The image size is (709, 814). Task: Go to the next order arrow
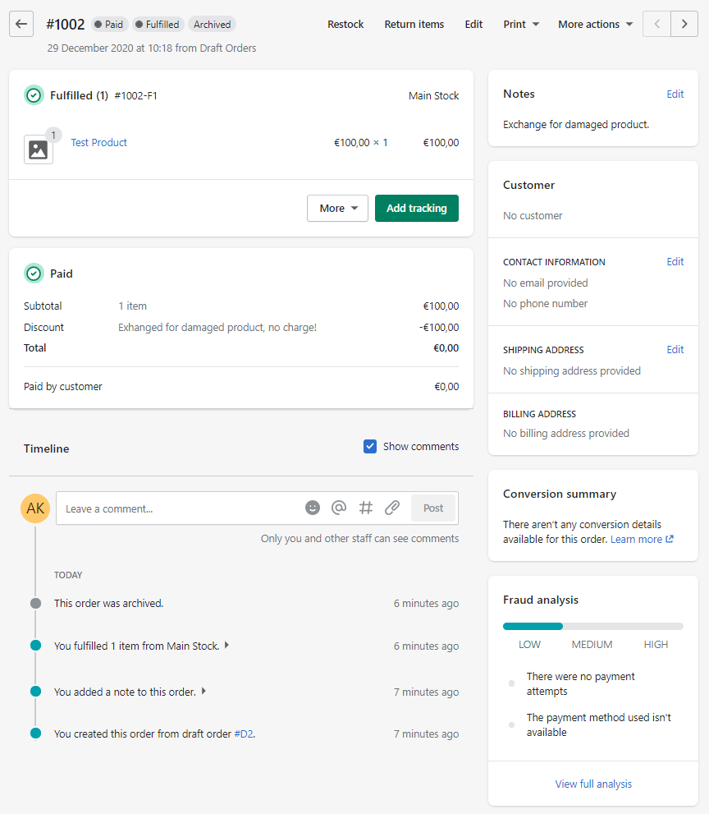point(684,24)
